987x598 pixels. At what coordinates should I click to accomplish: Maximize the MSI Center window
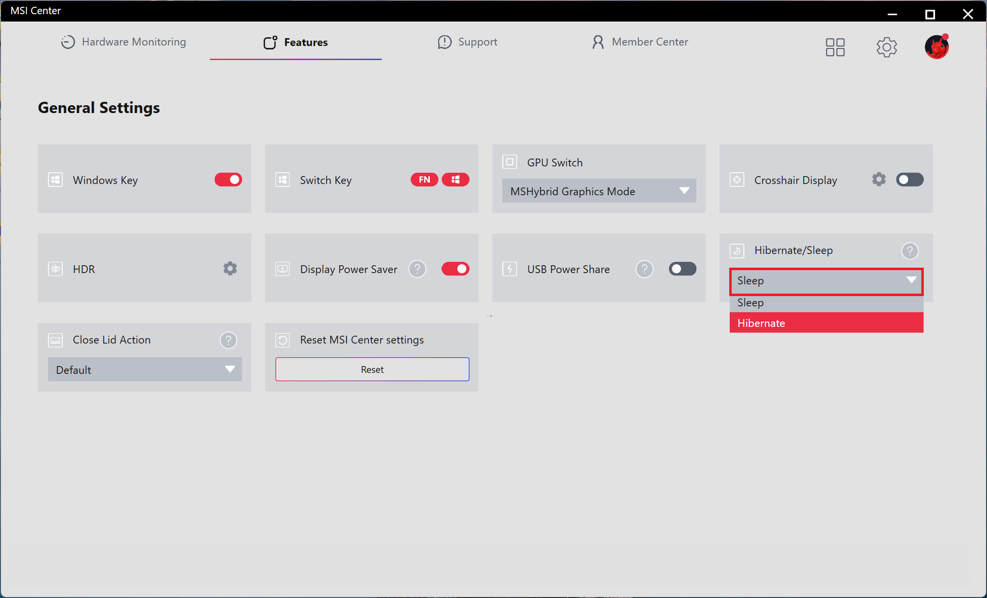[x=930, y=14]
